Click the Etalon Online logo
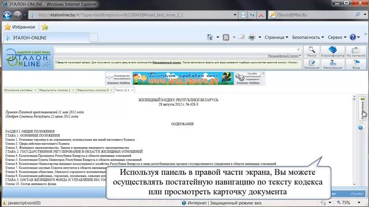This screenshot has height=207, width=369. 28,57
